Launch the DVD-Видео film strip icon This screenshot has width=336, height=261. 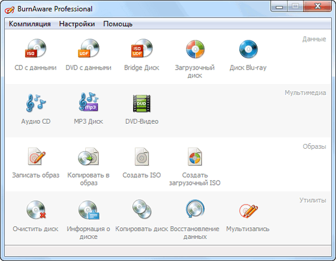click(x=142, y=103)
